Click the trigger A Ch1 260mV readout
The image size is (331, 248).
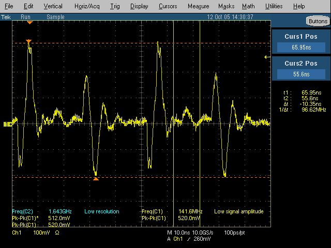[189, 239]
